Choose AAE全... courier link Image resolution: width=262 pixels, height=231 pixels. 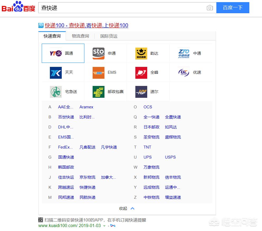tap(65, 107)
